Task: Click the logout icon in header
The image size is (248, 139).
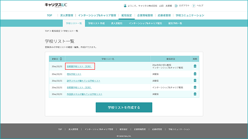Action: 176,6
